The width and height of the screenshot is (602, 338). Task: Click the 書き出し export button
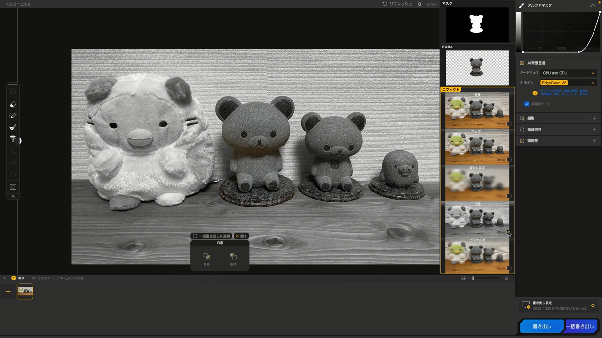[x=541, y=326]
